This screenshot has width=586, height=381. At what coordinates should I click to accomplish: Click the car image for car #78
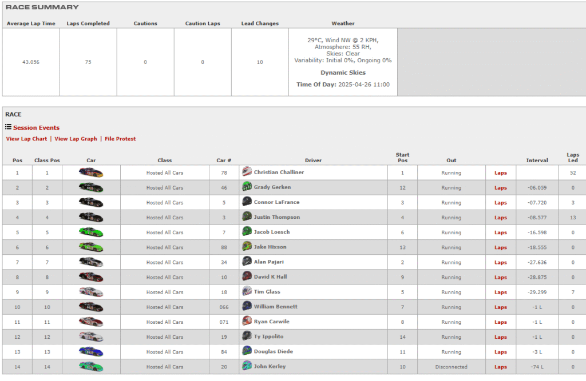click(x=91, y=173)
